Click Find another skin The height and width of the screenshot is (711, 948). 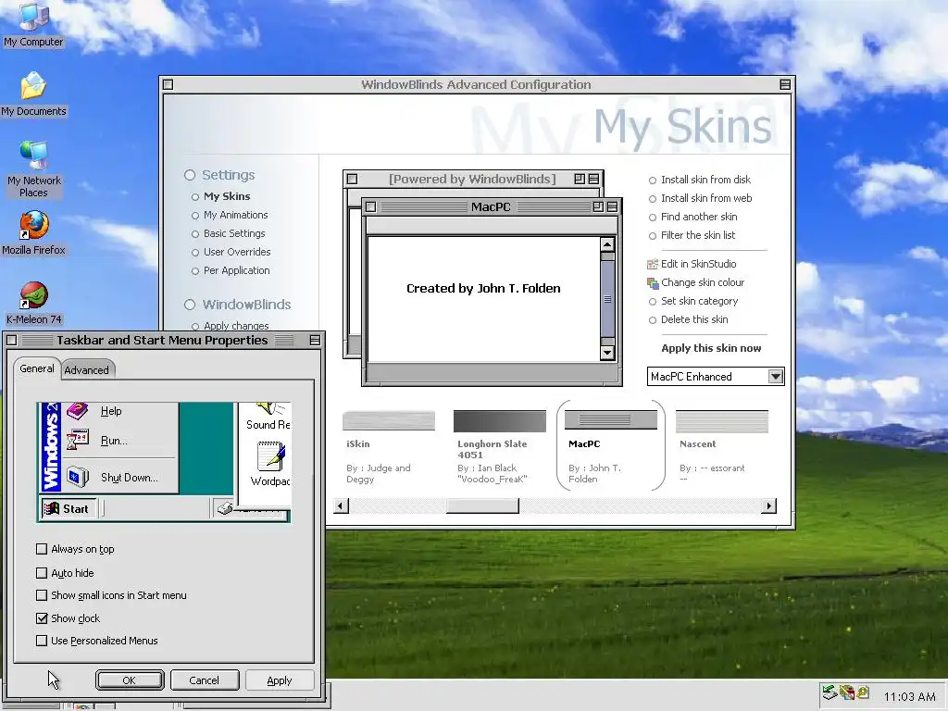[x=692, y=217]
